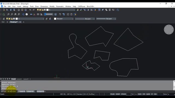Toggle QUAD in status bar
This screenshot has width=175, height=98.
[x=148, y=94]
